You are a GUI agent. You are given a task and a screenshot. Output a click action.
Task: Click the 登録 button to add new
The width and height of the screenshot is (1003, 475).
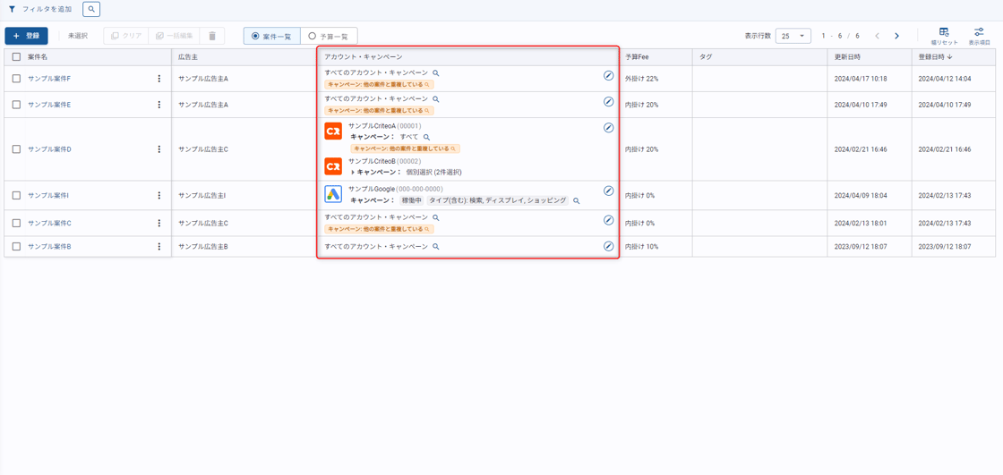tap(26, 36)
